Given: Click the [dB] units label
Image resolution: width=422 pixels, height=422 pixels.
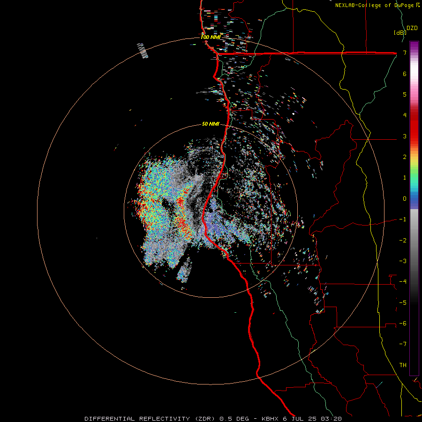Looking at the screenshot, I should pyautogui.click(x=400, y=32).
